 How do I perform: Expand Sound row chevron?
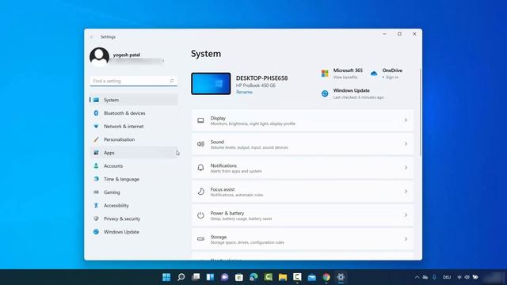click(406, 144)
